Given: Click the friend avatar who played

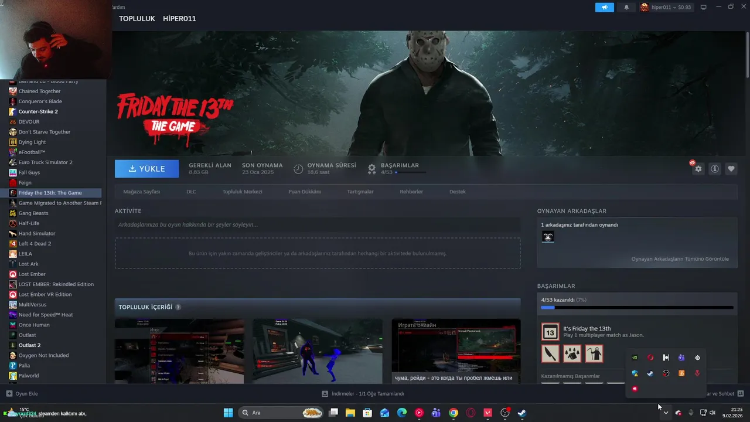Looking at the screenshot, I should 548,237.
